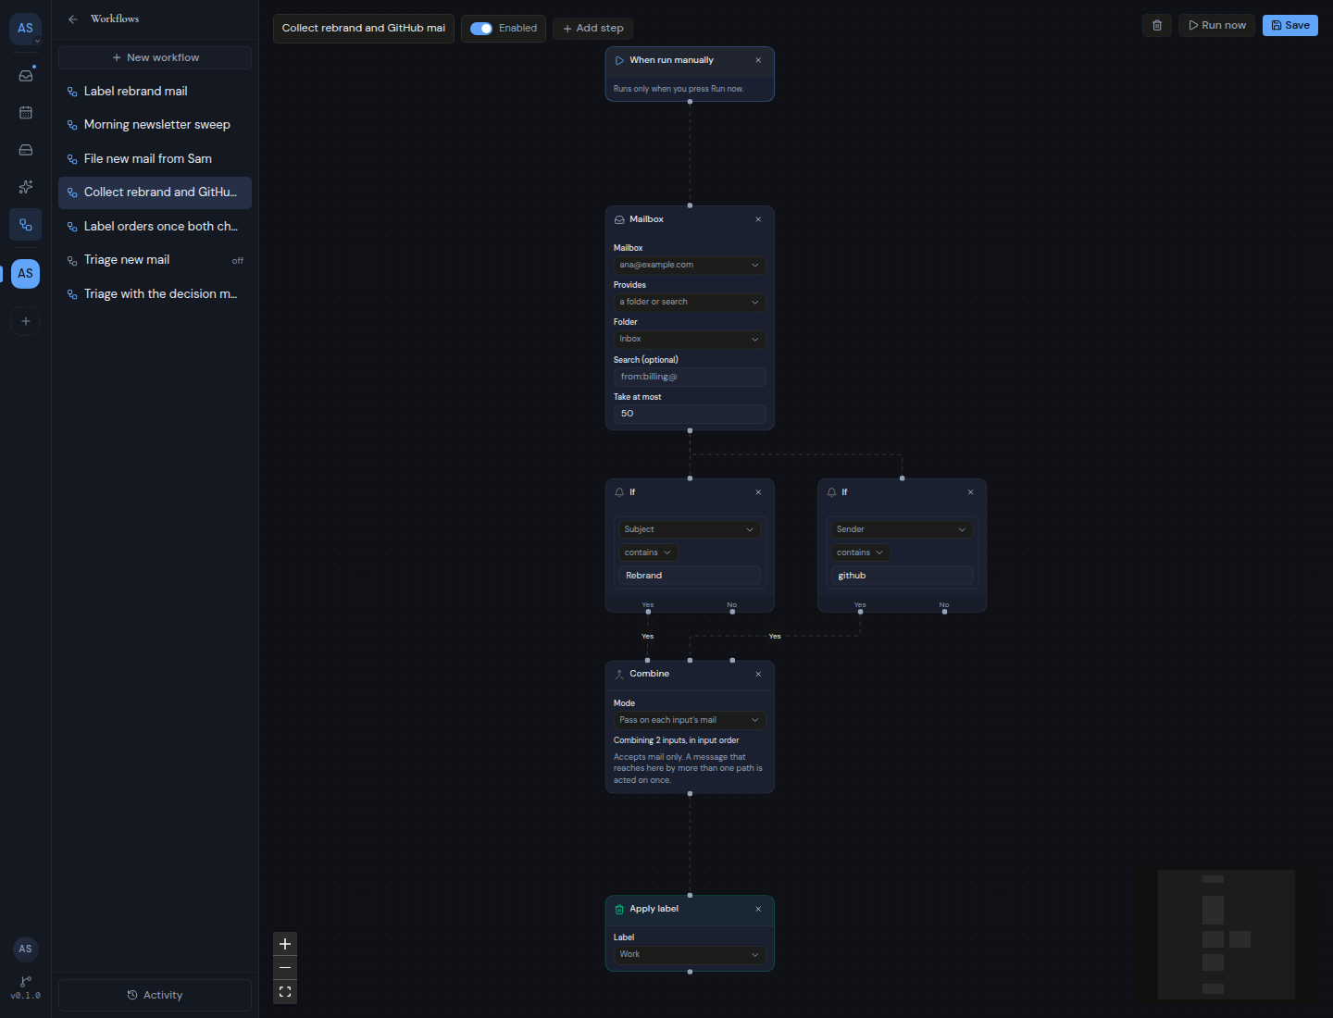Image resolution: width=1333 pixels, height=1018 pixels.
Task: Click the Add step button
Action: 593,29
